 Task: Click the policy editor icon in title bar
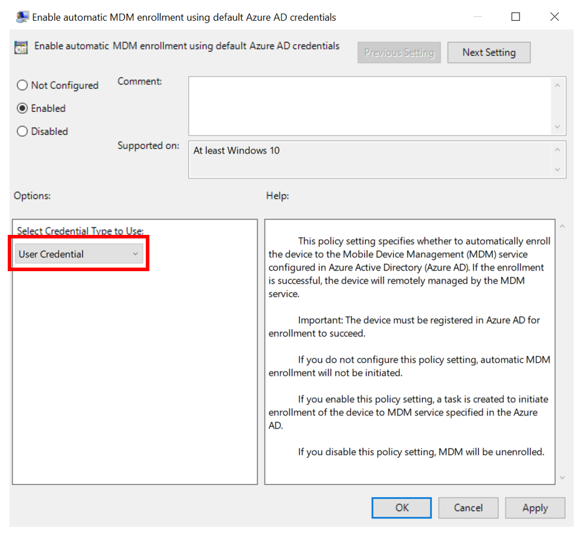pyautogui.click(x=23, y=17)
